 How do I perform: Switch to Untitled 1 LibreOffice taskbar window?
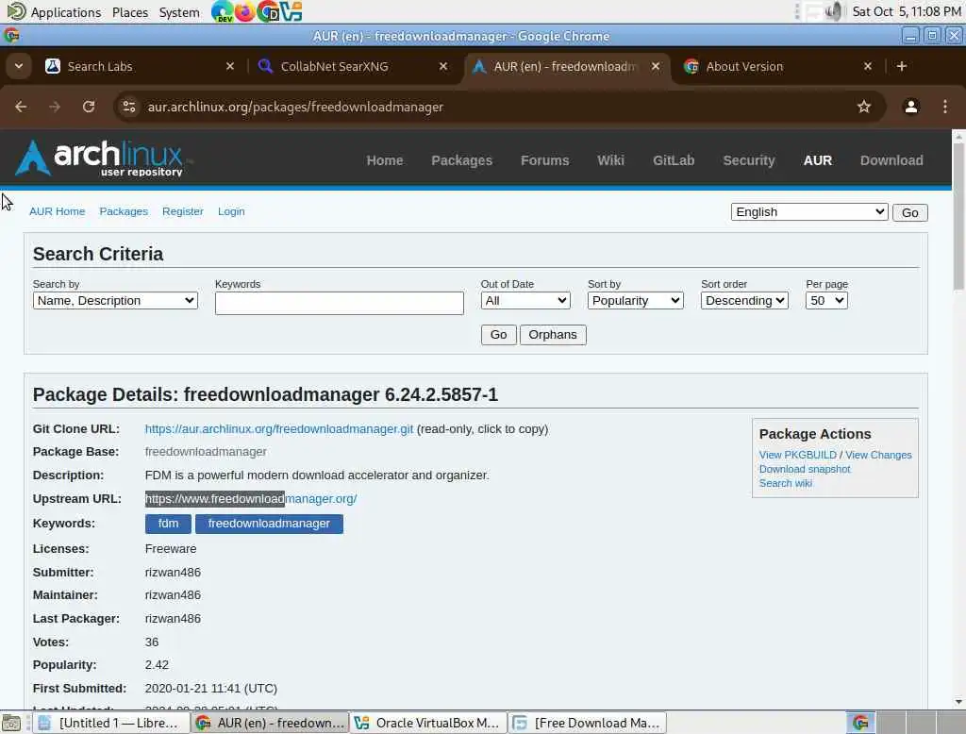tap(111, 723)
